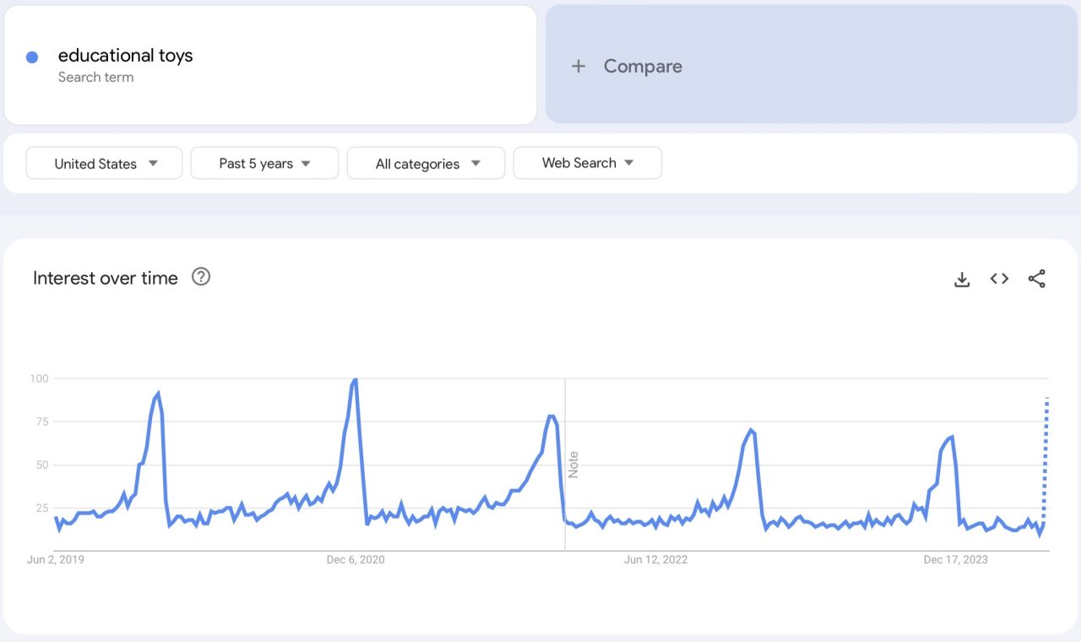Open the United States region dropdown

pyautogui.click(x=103, y=163)
